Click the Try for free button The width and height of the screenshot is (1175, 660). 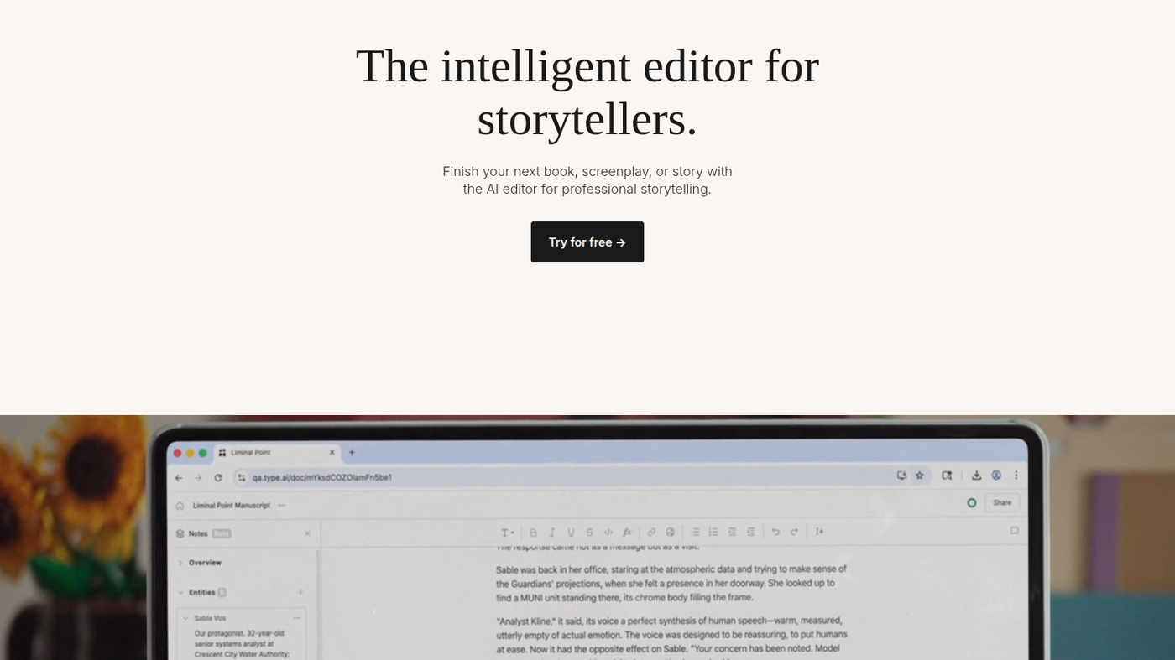click(x=587, y=242)
